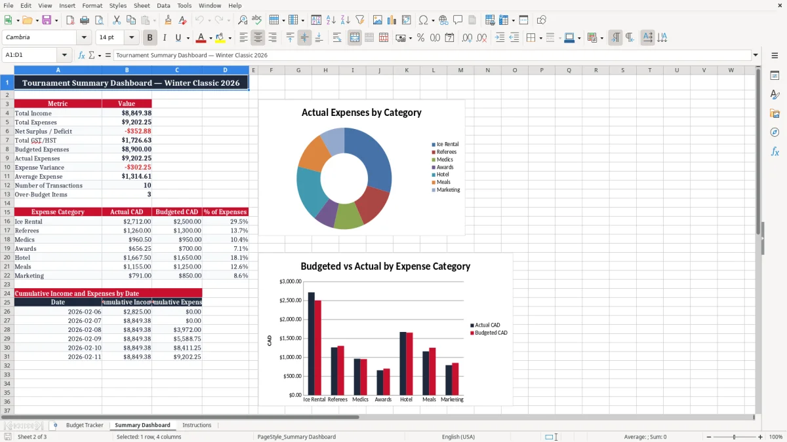Open the font size dropdown
The image size is (787, 442).
coord(132,37)
